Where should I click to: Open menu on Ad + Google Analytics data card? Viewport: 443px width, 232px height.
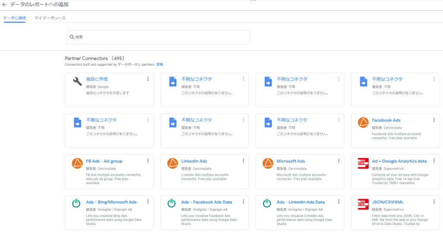click(x=434, y=161)
